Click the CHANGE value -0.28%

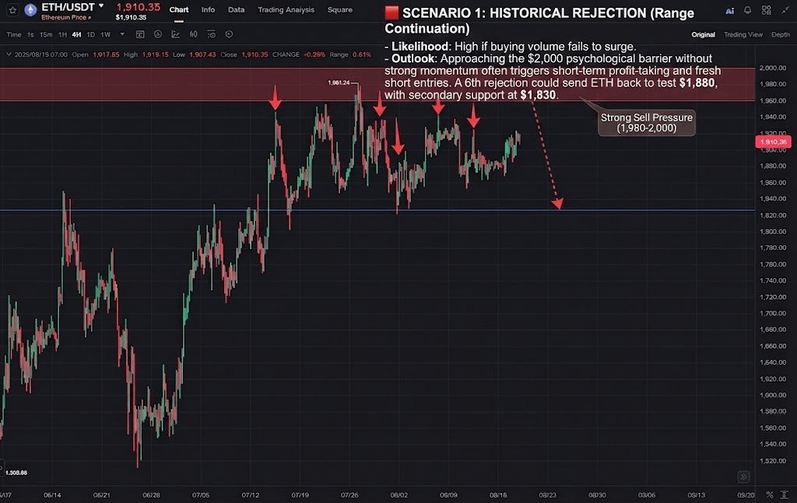(x=314, y=55)
